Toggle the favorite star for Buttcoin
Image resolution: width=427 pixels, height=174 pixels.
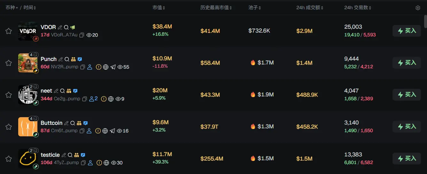coord(9,127)
